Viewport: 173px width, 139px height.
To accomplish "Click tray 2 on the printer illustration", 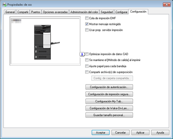I will click(x=42, y=51).
